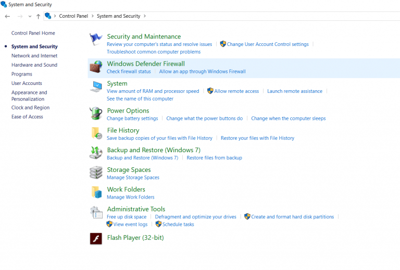Screen dimensions: 400x270
Task: Click the Security and Maintenance flag icon
Action: [96, 40]
